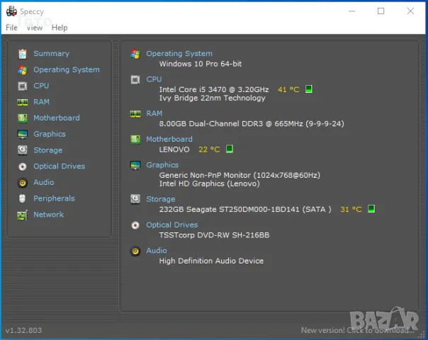Select Operating System in the sidebar
Screen dimensions: 428x340
[67, 69]
